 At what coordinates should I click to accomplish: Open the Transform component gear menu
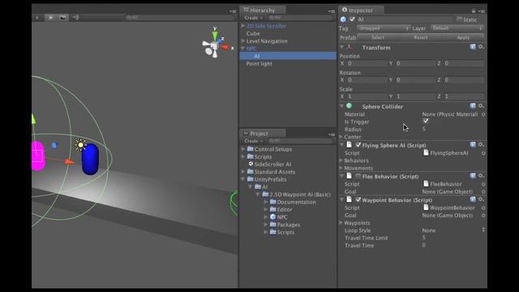pos(481,47)
